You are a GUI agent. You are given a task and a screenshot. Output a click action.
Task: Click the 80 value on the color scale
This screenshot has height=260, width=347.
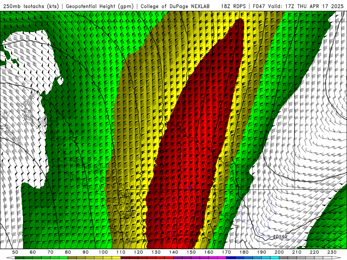(68, 252)
